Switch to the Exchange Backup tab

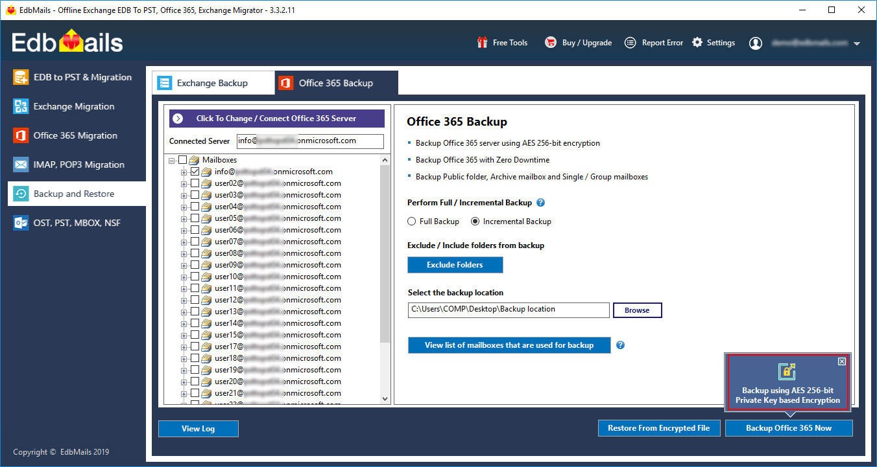214,83
